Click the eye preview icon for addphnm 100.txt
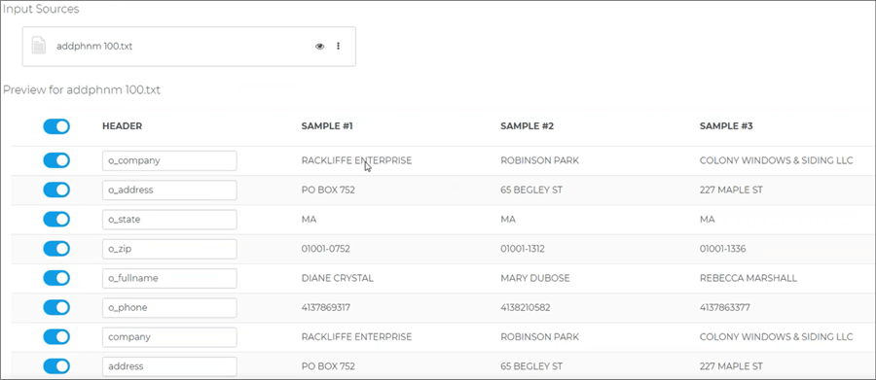876x380 pixels. point(319,47)
